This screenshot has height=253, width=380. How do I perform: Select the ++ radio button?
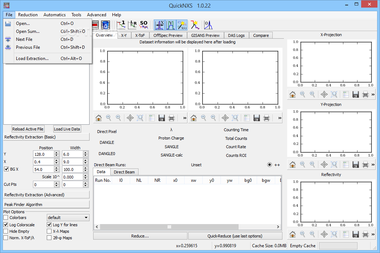click(269, 165)
